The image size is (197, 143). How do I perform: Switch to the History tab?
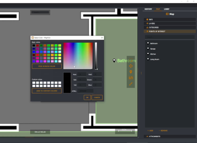pos(148,9)
